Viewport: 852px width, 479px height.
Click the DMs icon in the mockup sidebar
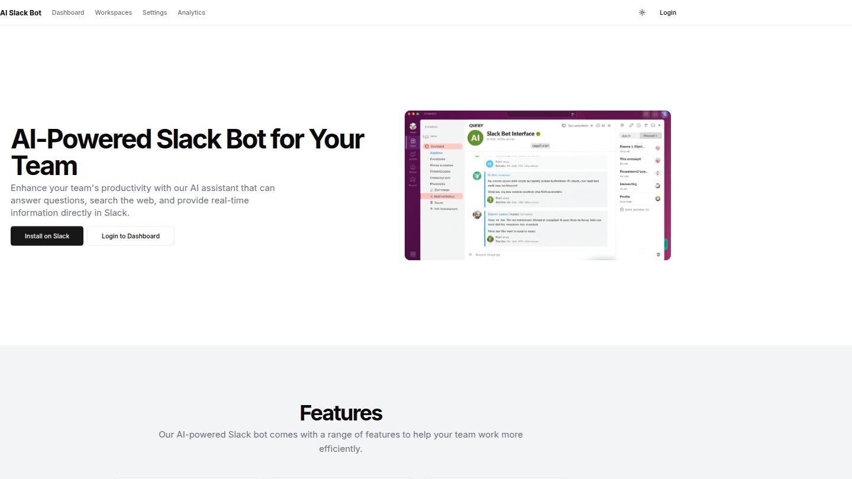412,153
